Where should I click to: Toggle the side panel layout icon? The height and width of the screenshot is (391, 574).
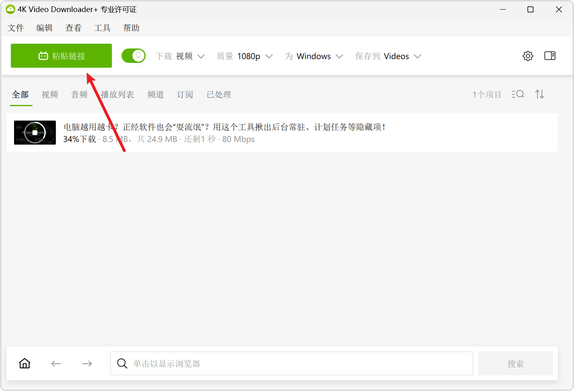tap(550, 56)
